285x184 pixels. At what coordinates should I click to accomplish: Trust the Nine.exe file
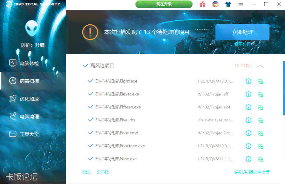(261, 159)
